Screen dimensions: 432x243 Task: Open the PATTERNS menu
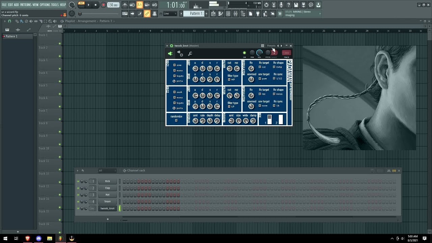pos(26,5)
